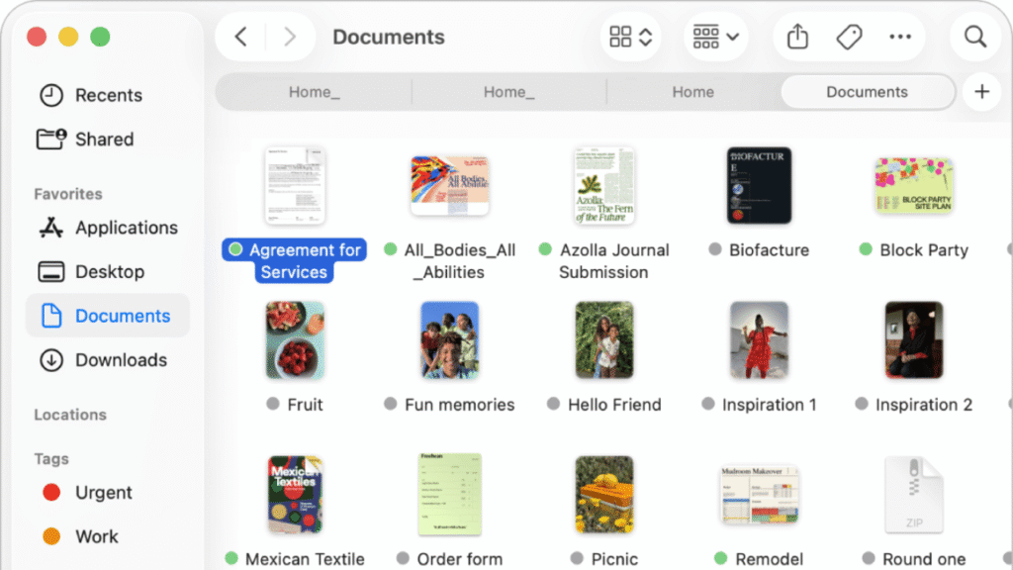The height and width of the screenshot is (570, 1013).
Task: Click the Desktop sidebar icon
Action: 51,271
